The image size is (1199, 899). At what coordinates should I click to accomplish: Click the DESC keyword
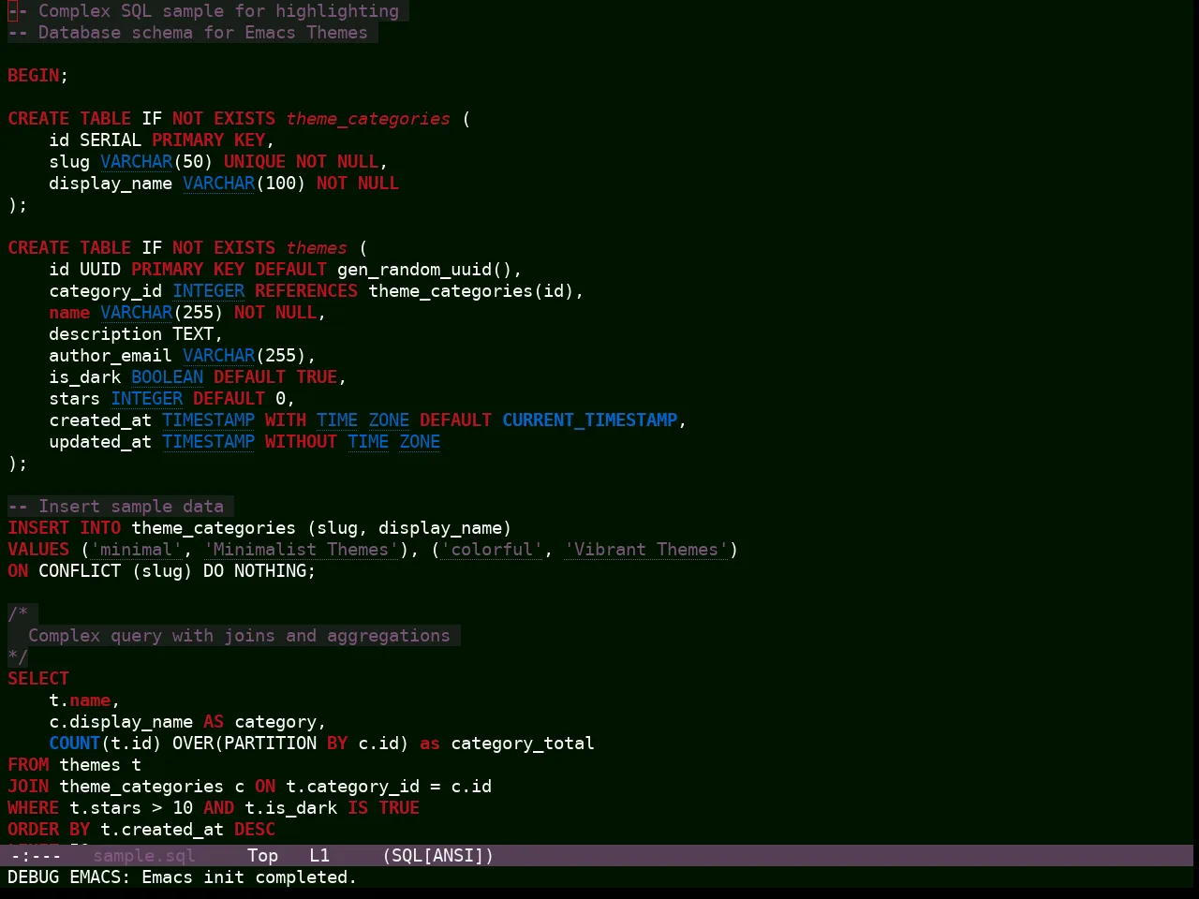click(x=255, y=830)
